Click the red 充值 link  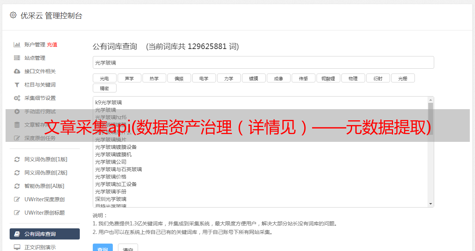52,45
